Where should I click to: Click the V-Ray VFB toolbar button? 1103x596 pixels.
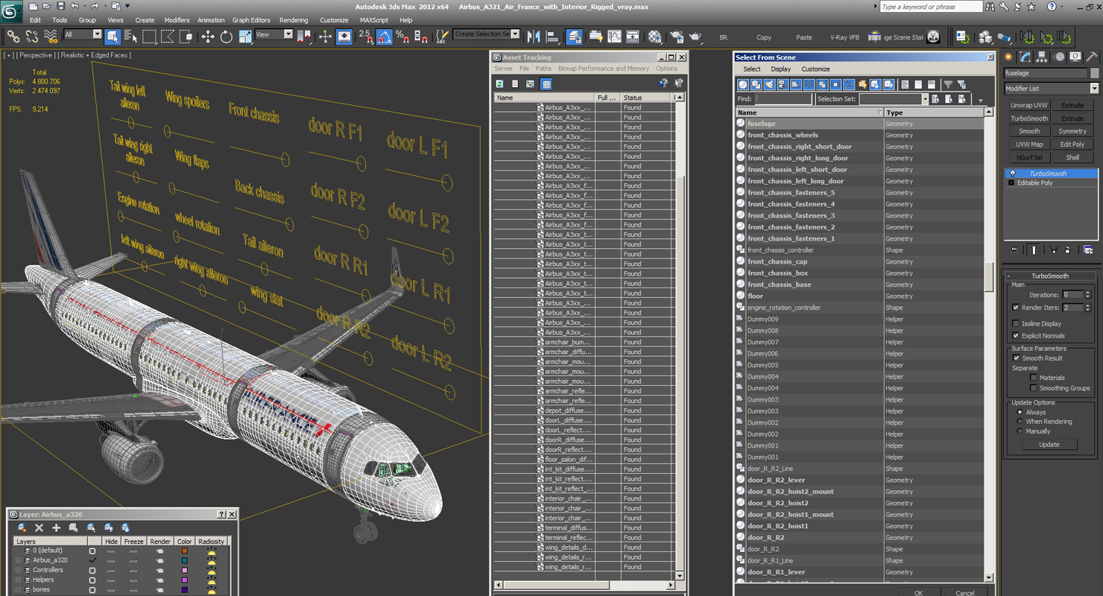tap(844, 37)
